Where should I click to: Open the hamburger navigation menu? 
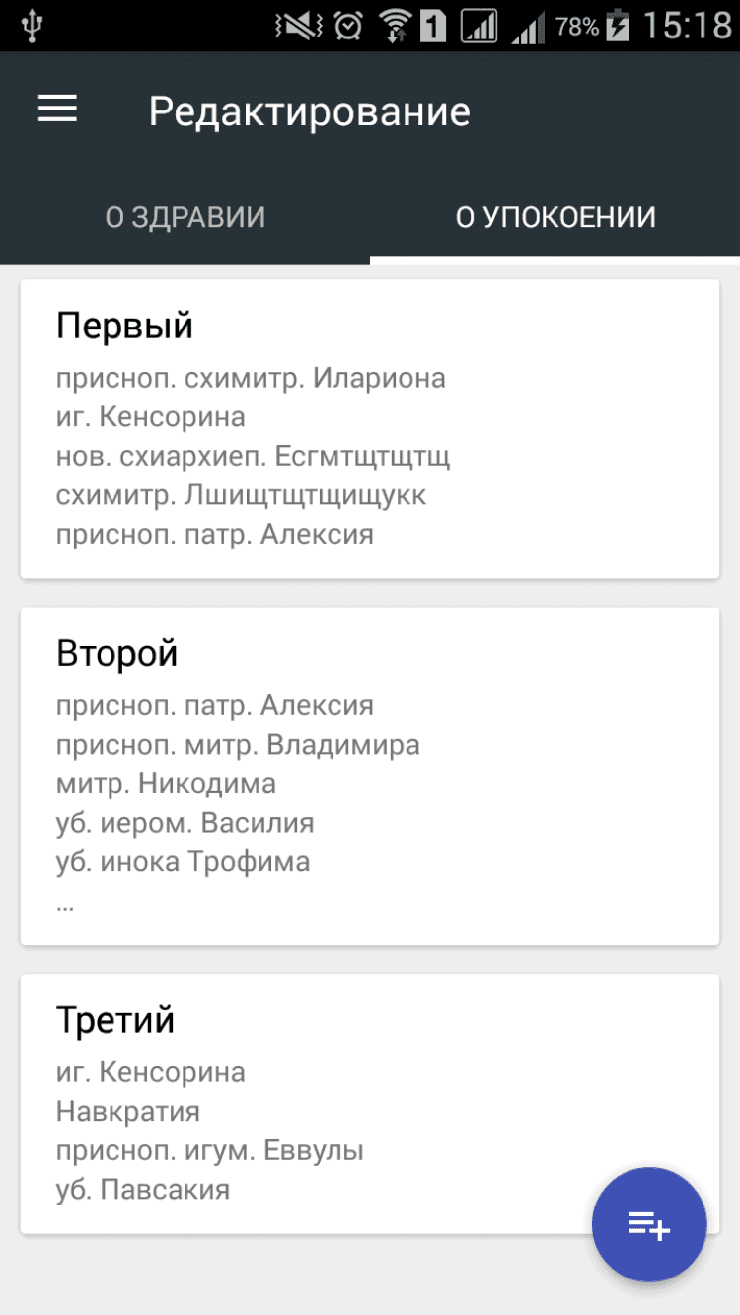(57, 110)
